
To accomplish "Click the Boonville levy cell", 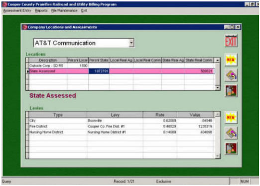I will pyautogui.click(x=115, y=121).
